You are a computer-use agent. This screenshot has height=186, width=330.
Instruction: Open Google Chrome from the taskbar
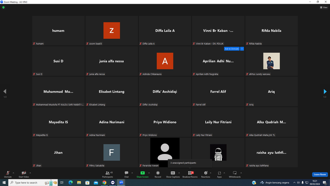(104, 182)
